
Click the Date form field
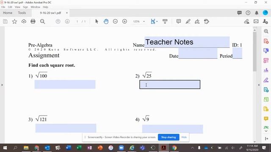point(198,53)
